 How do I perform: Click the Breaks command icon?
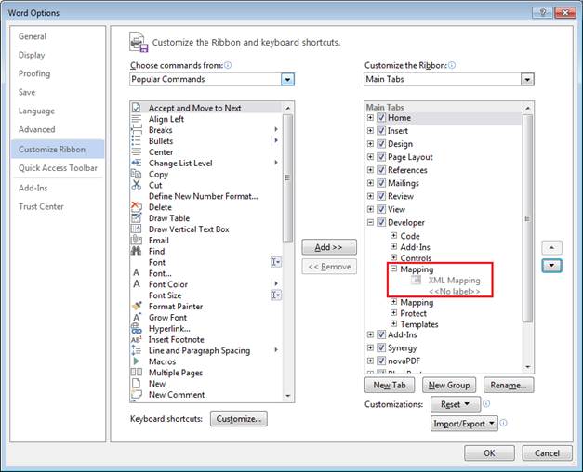pyautogui.click(x=137, y=130)
